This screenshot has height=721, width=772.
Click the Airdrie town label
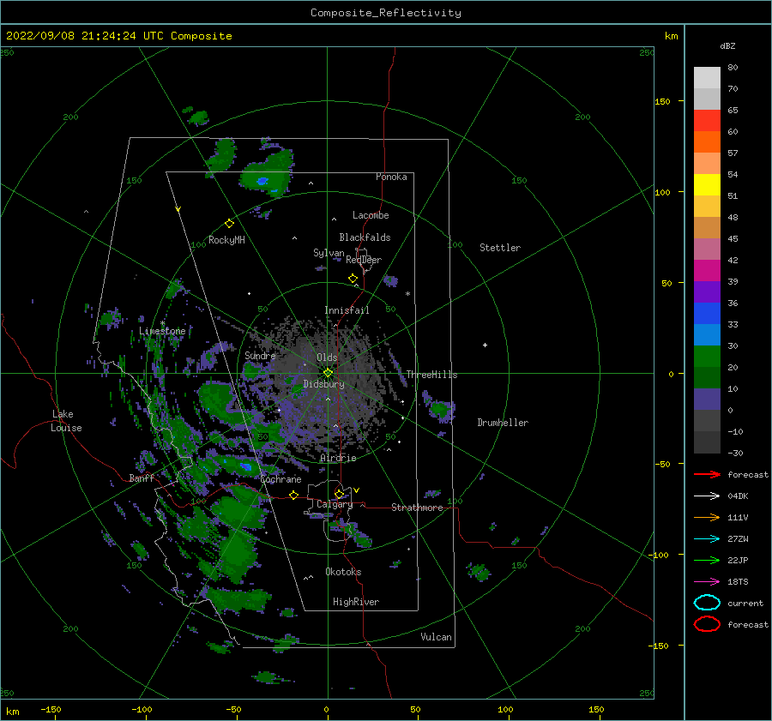coord(338,458)
